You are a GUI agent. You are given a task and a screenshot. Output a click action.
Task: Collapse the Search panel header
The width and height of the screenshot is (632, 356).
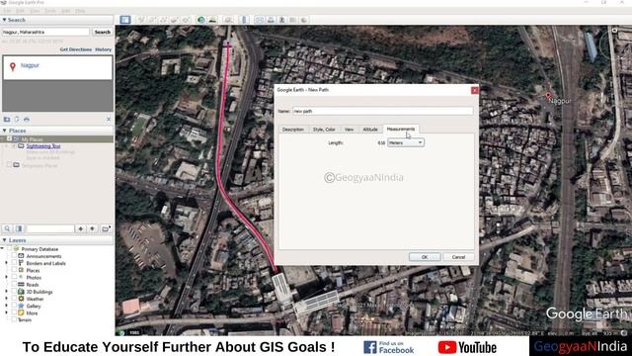[x=57, y=20]
